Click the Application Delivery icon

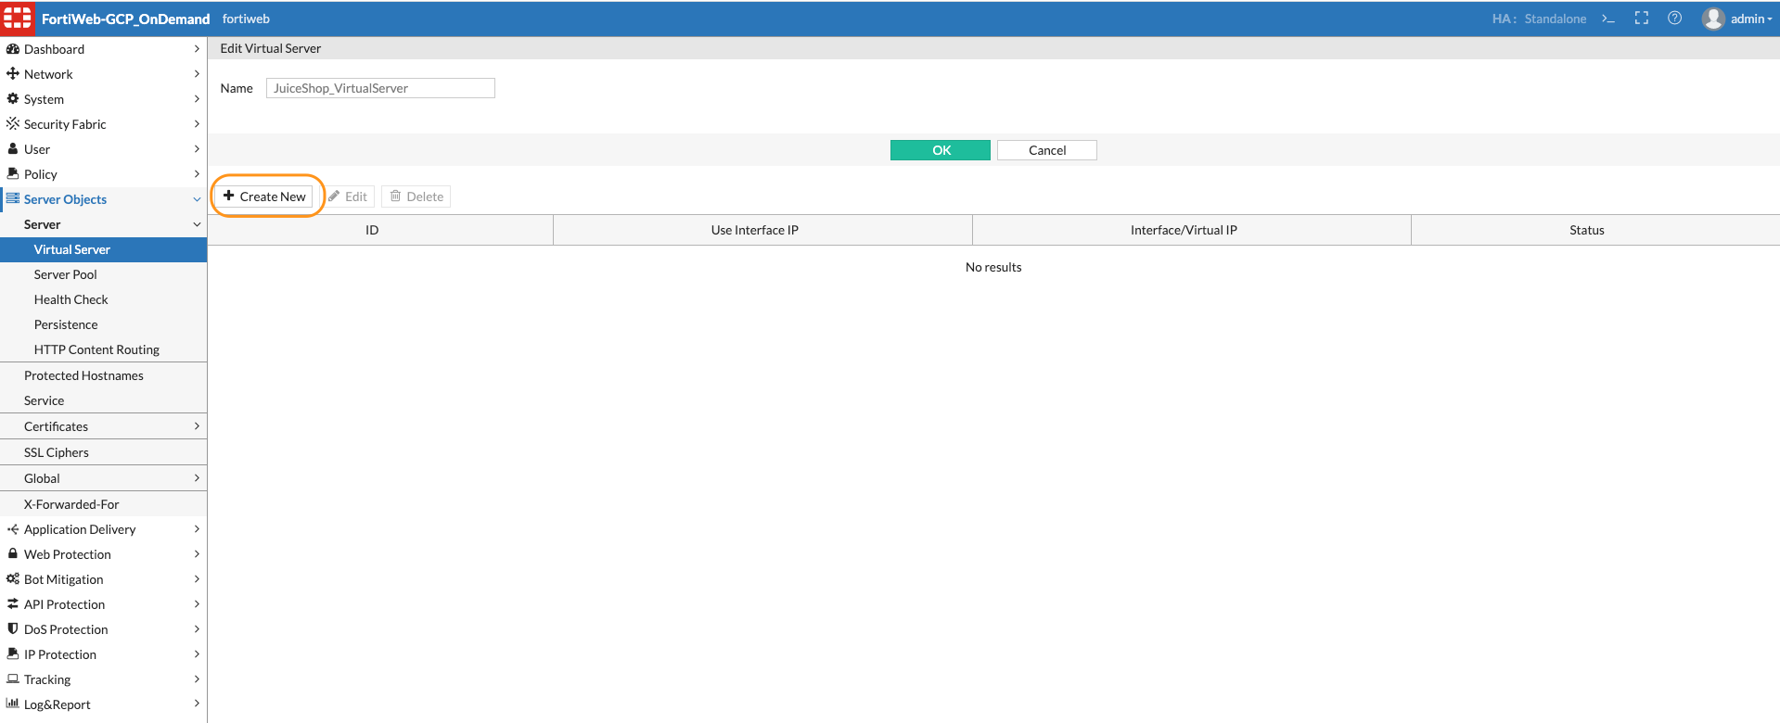click(x=13, y=529)
